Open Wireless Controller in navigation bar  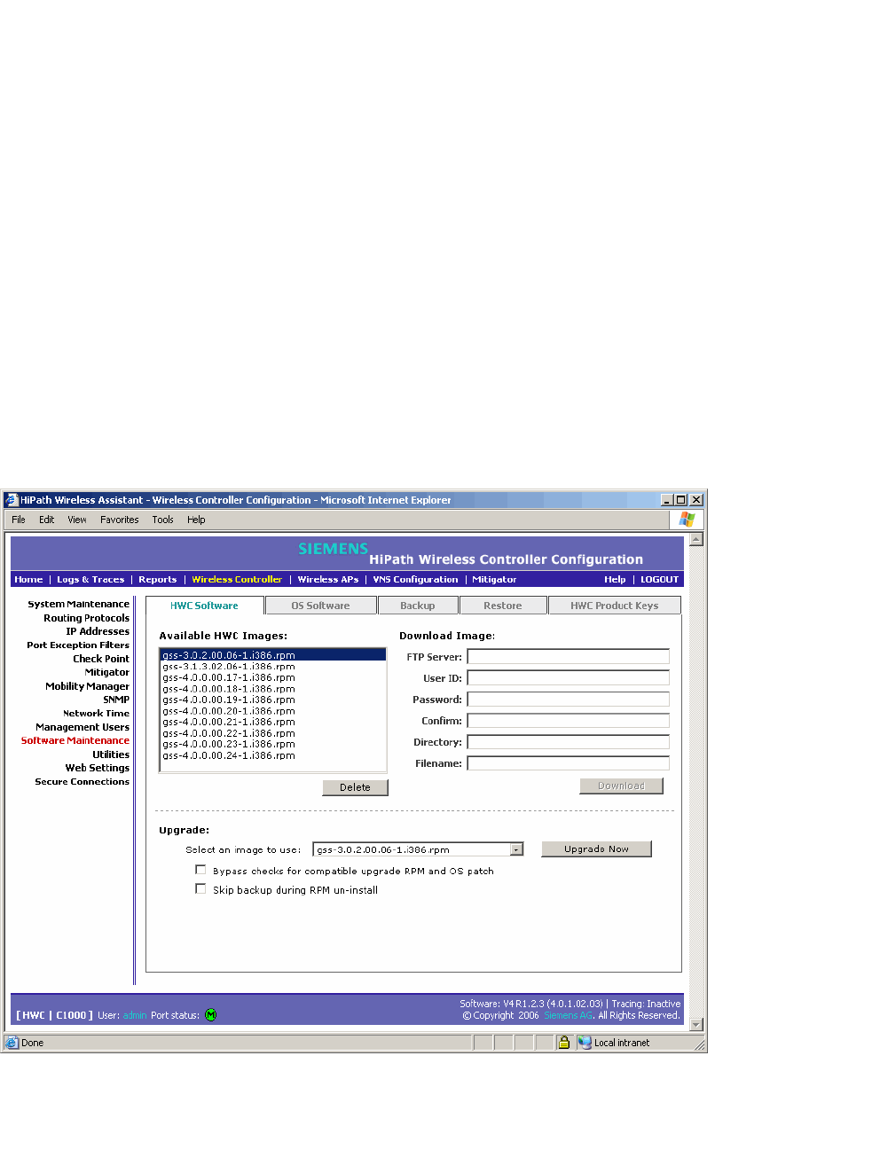237,579
